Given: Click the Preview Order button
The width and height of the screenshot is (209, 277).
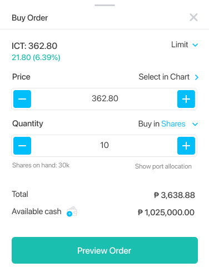Looking at the screenshot, I should pyautogui.click(x=104, y=250).
